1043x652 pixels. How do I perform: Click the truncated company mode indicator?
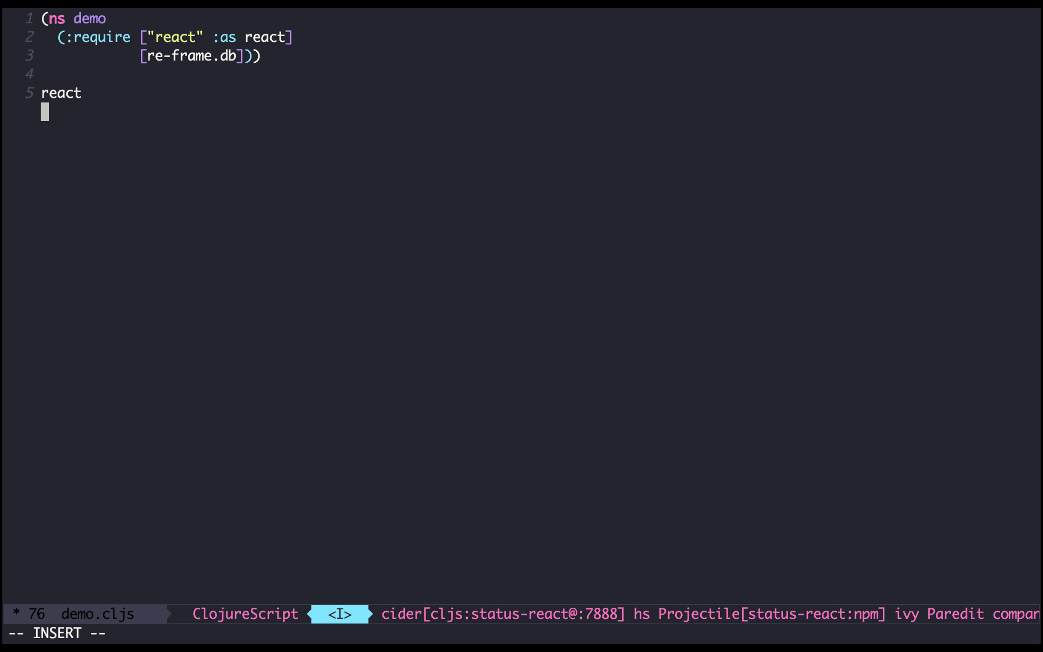[1016, 614]
